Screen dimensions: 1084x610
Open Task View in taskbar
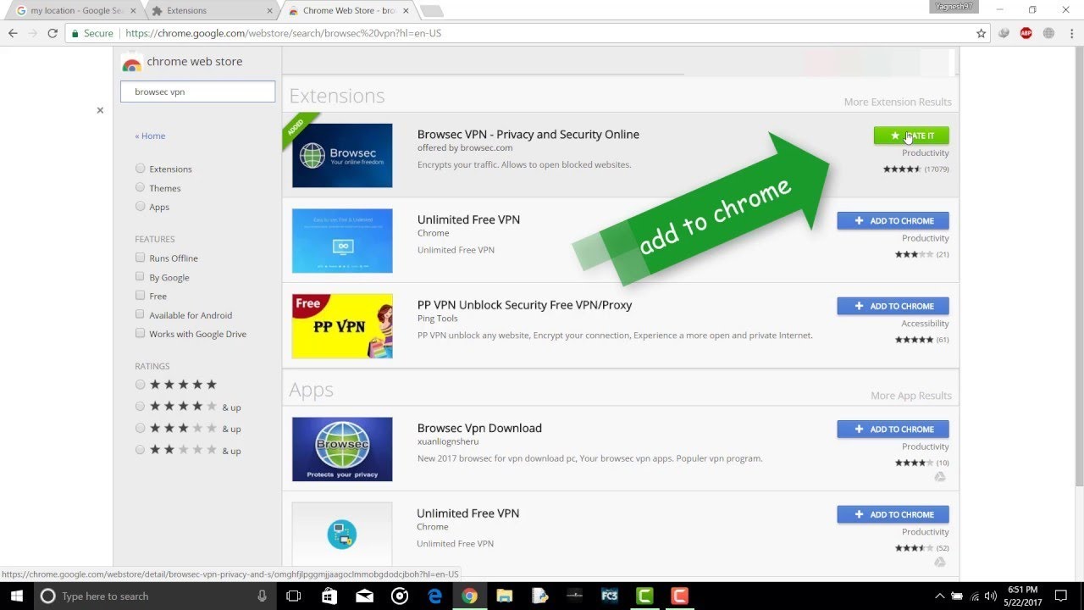point(293,596)
